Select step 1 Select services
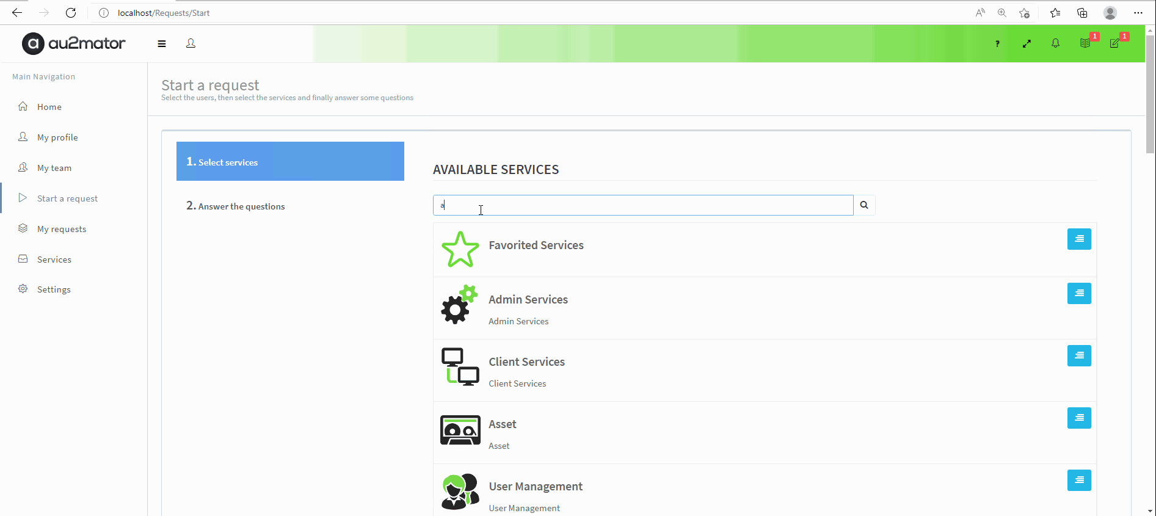The width and height of the screenshot is (1156, 516). pos(290,162)
